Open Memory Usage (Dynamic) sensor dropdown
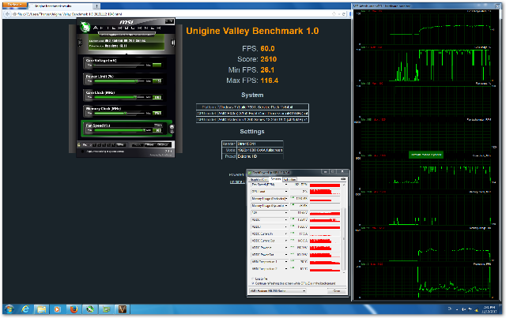Screen dimensions: 506x318 [x=286, y=206]
